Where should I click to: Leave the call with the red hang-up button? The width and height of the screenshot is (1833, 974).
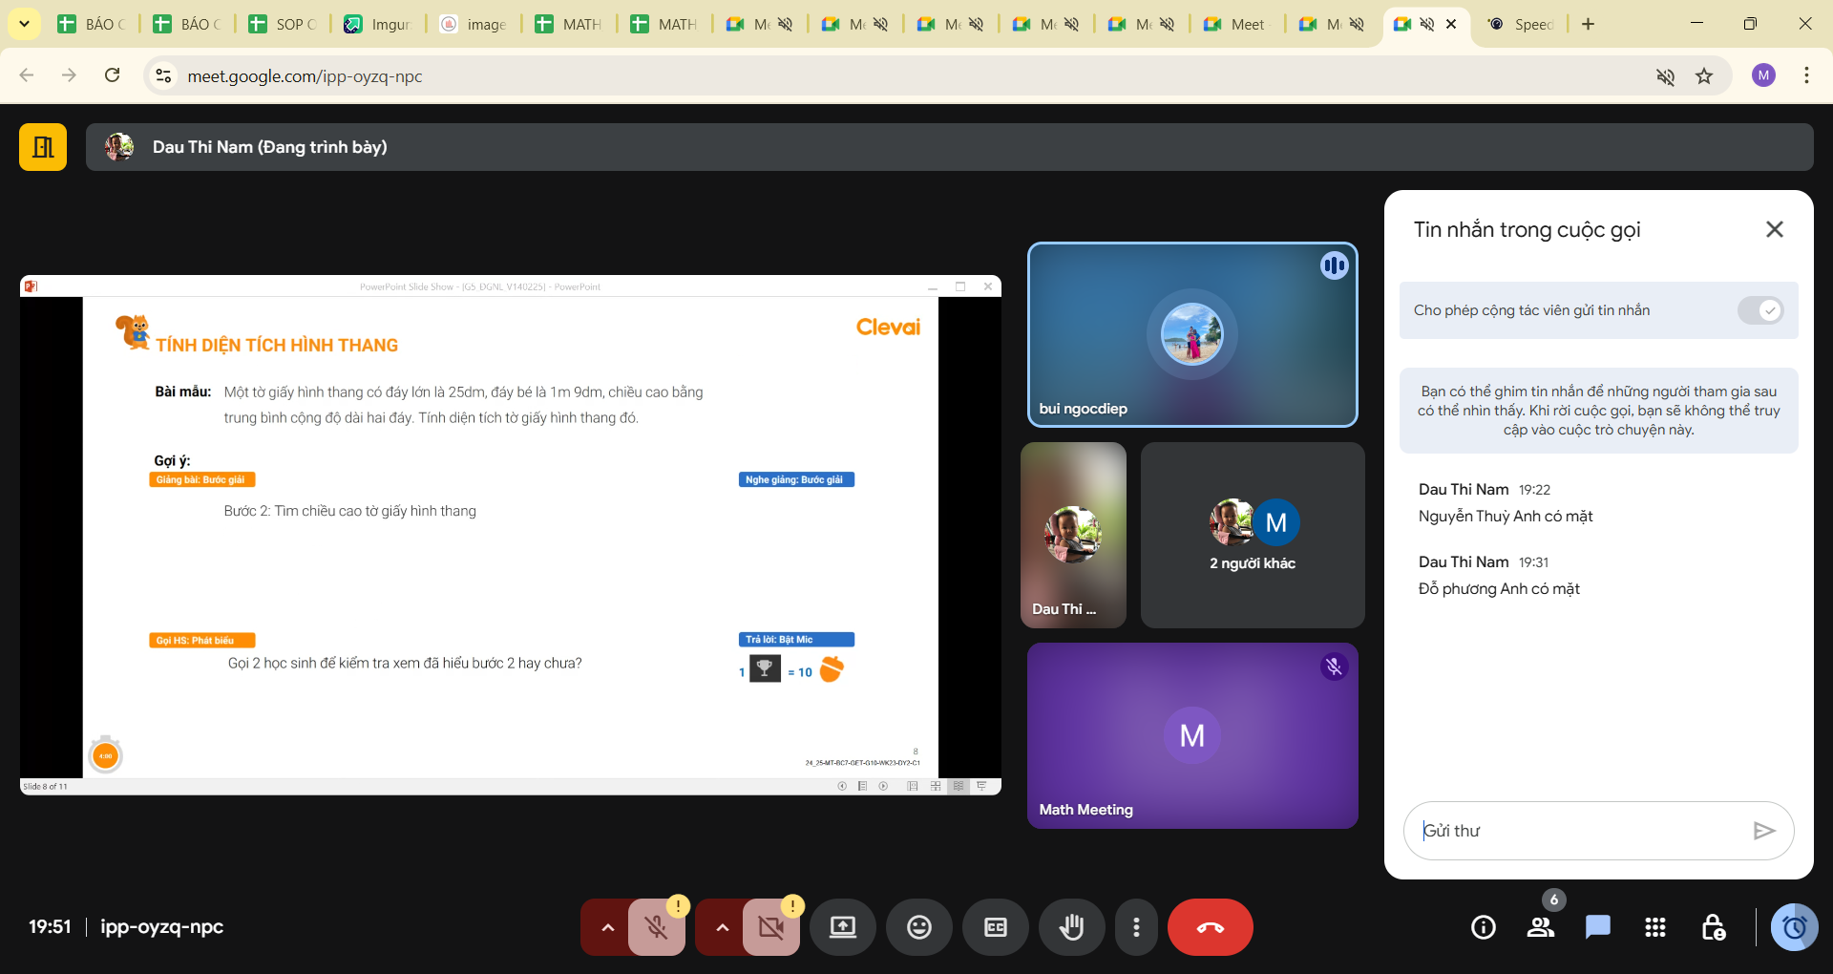point(1210,927)
